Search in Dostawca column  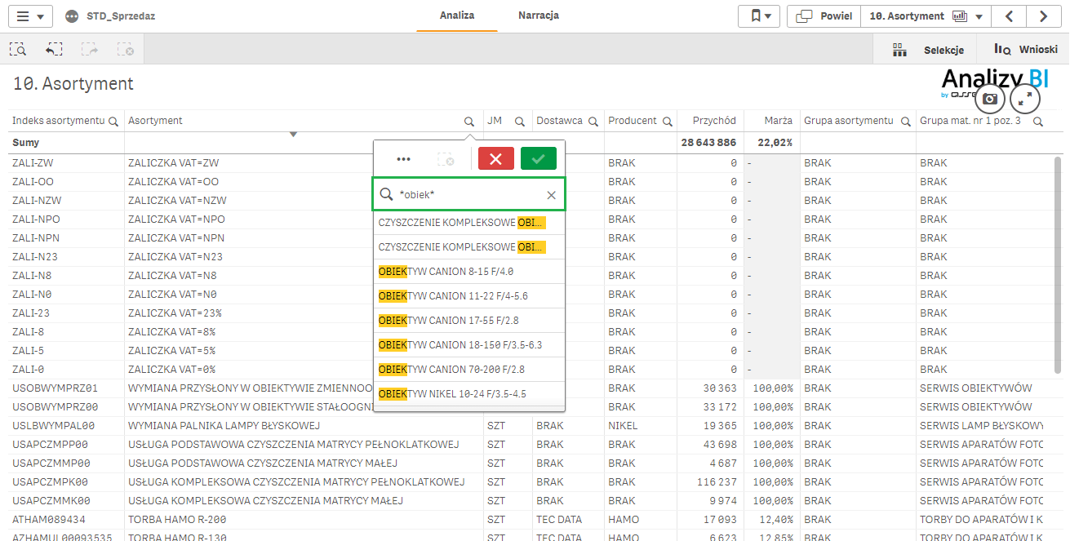[592, 121]
